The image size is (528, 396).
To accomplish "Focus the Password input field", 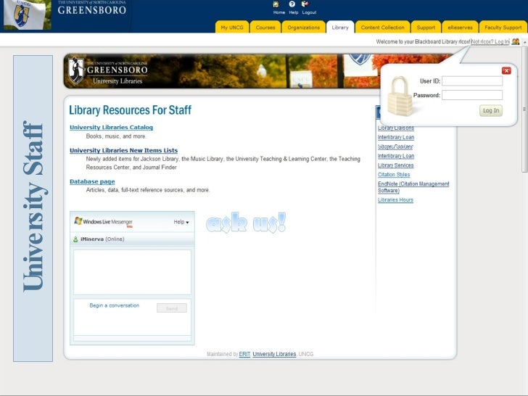I will 472,95.
